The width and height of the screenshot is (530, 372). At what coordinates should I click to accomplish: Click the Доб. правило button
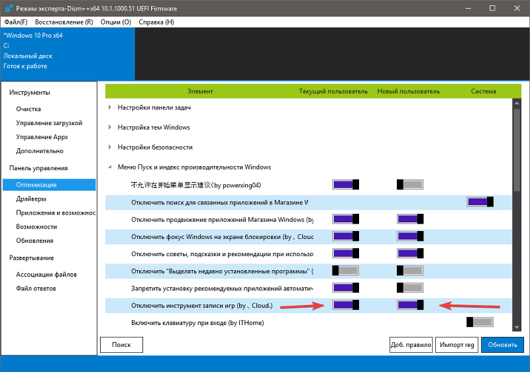[x=411, y=345]
